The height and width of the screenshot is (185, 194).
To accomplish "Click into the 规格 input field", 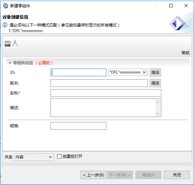I will [78, 126].
